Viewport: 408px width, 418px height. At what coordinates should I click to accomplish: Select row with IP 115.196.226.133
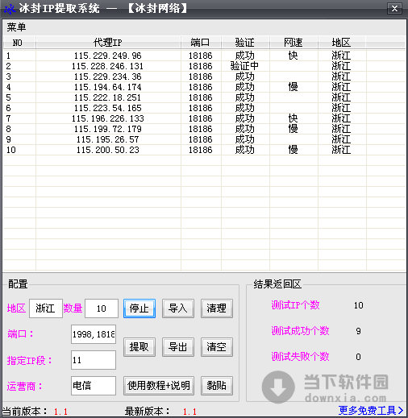(x=204, y=118)
